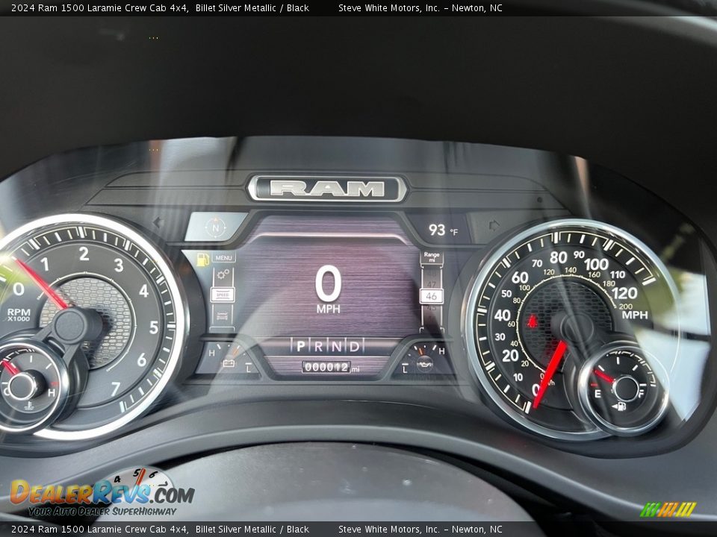This screenshot has height=537, width=717.
Task: Click the fuel pump icon on fuel gauge
Action: (619, 406)
